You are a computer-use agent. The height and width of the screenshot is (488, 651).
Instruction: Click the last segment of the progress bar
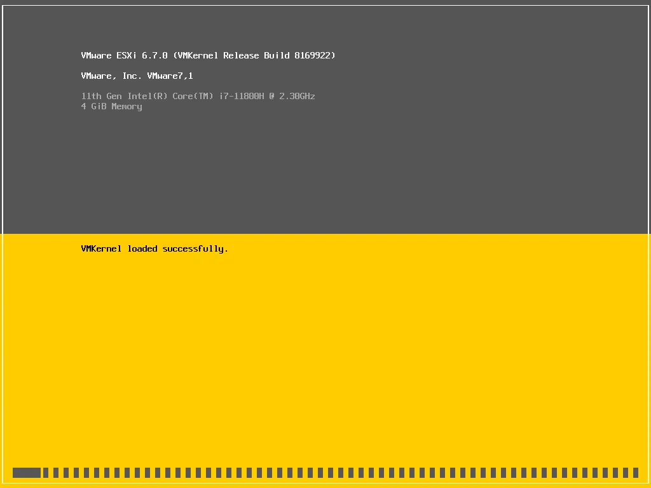pos(635,473)
